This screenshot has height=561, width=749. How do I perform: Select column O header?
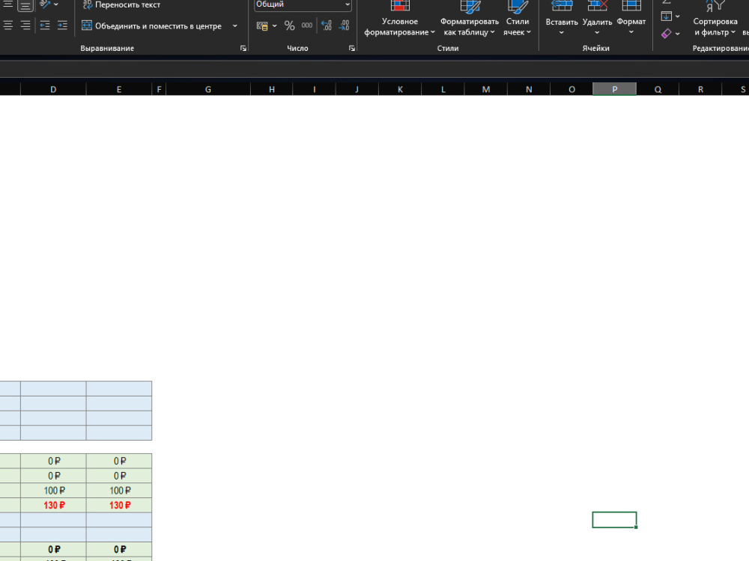point(571,89)
